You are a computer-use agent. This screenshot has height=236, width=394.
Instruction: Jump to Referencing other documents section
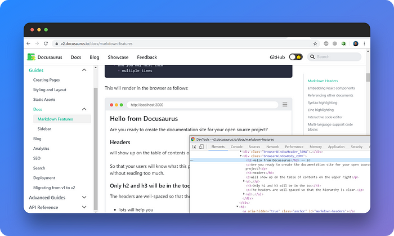330,96
